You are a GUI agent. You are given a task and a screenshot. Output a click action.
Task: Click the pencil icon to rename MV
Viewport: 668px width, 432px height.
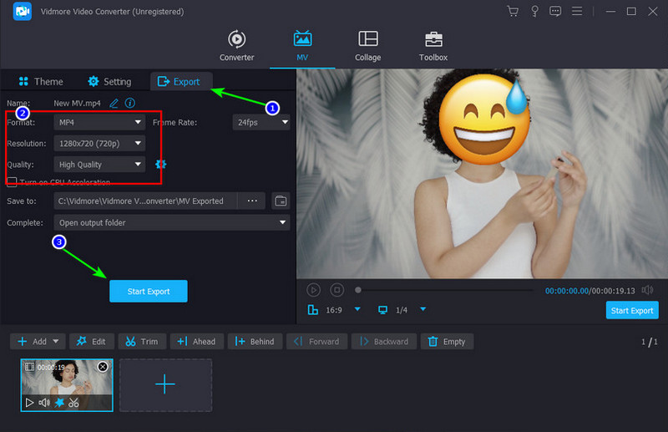click(x=114, y=103)
